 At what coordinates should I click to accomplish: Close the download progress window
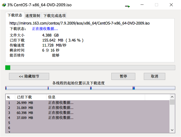[x=171, y=5]
